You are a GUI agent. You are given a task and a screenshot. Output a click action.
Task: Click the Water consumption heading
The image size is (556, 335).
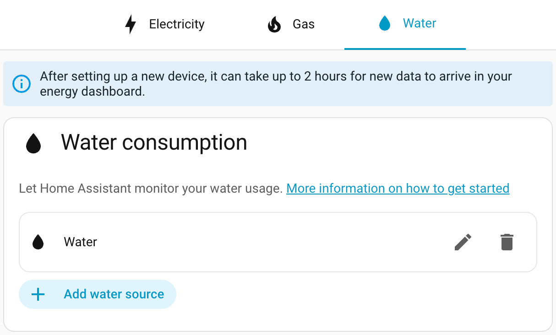pyautogui.click(x=154, y=142)
